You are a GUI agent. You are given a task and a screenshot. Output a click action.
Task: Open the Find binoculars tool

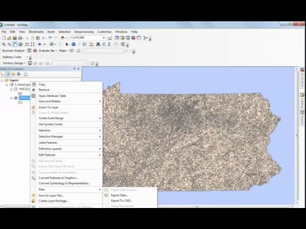pos(98,45)
